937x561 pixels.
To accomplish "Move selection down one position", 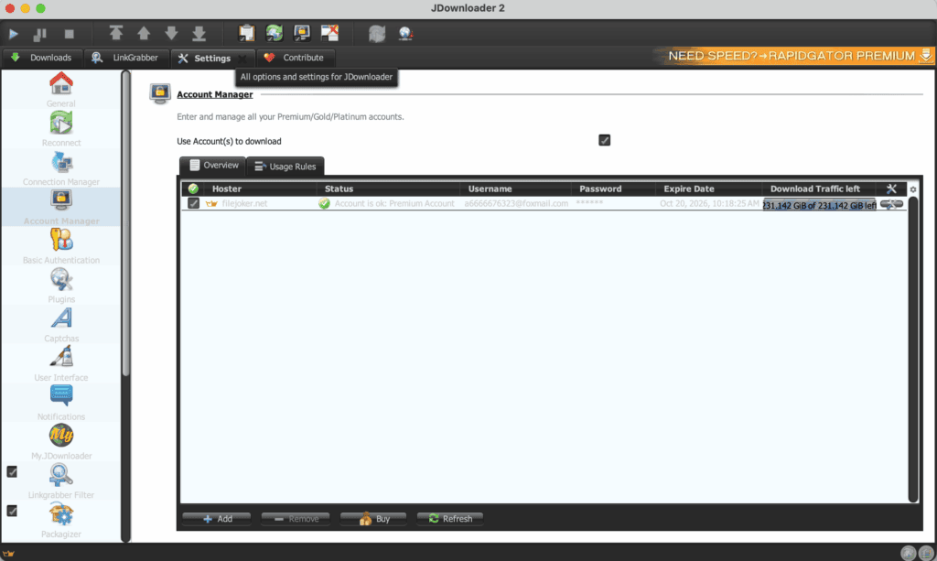I will [x=171, y=34].
